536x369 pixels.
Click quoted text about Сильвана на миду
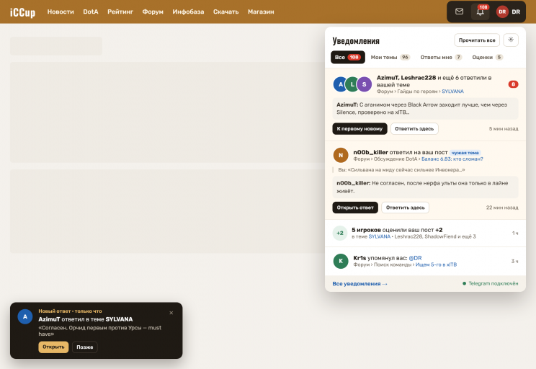[401, 169]
